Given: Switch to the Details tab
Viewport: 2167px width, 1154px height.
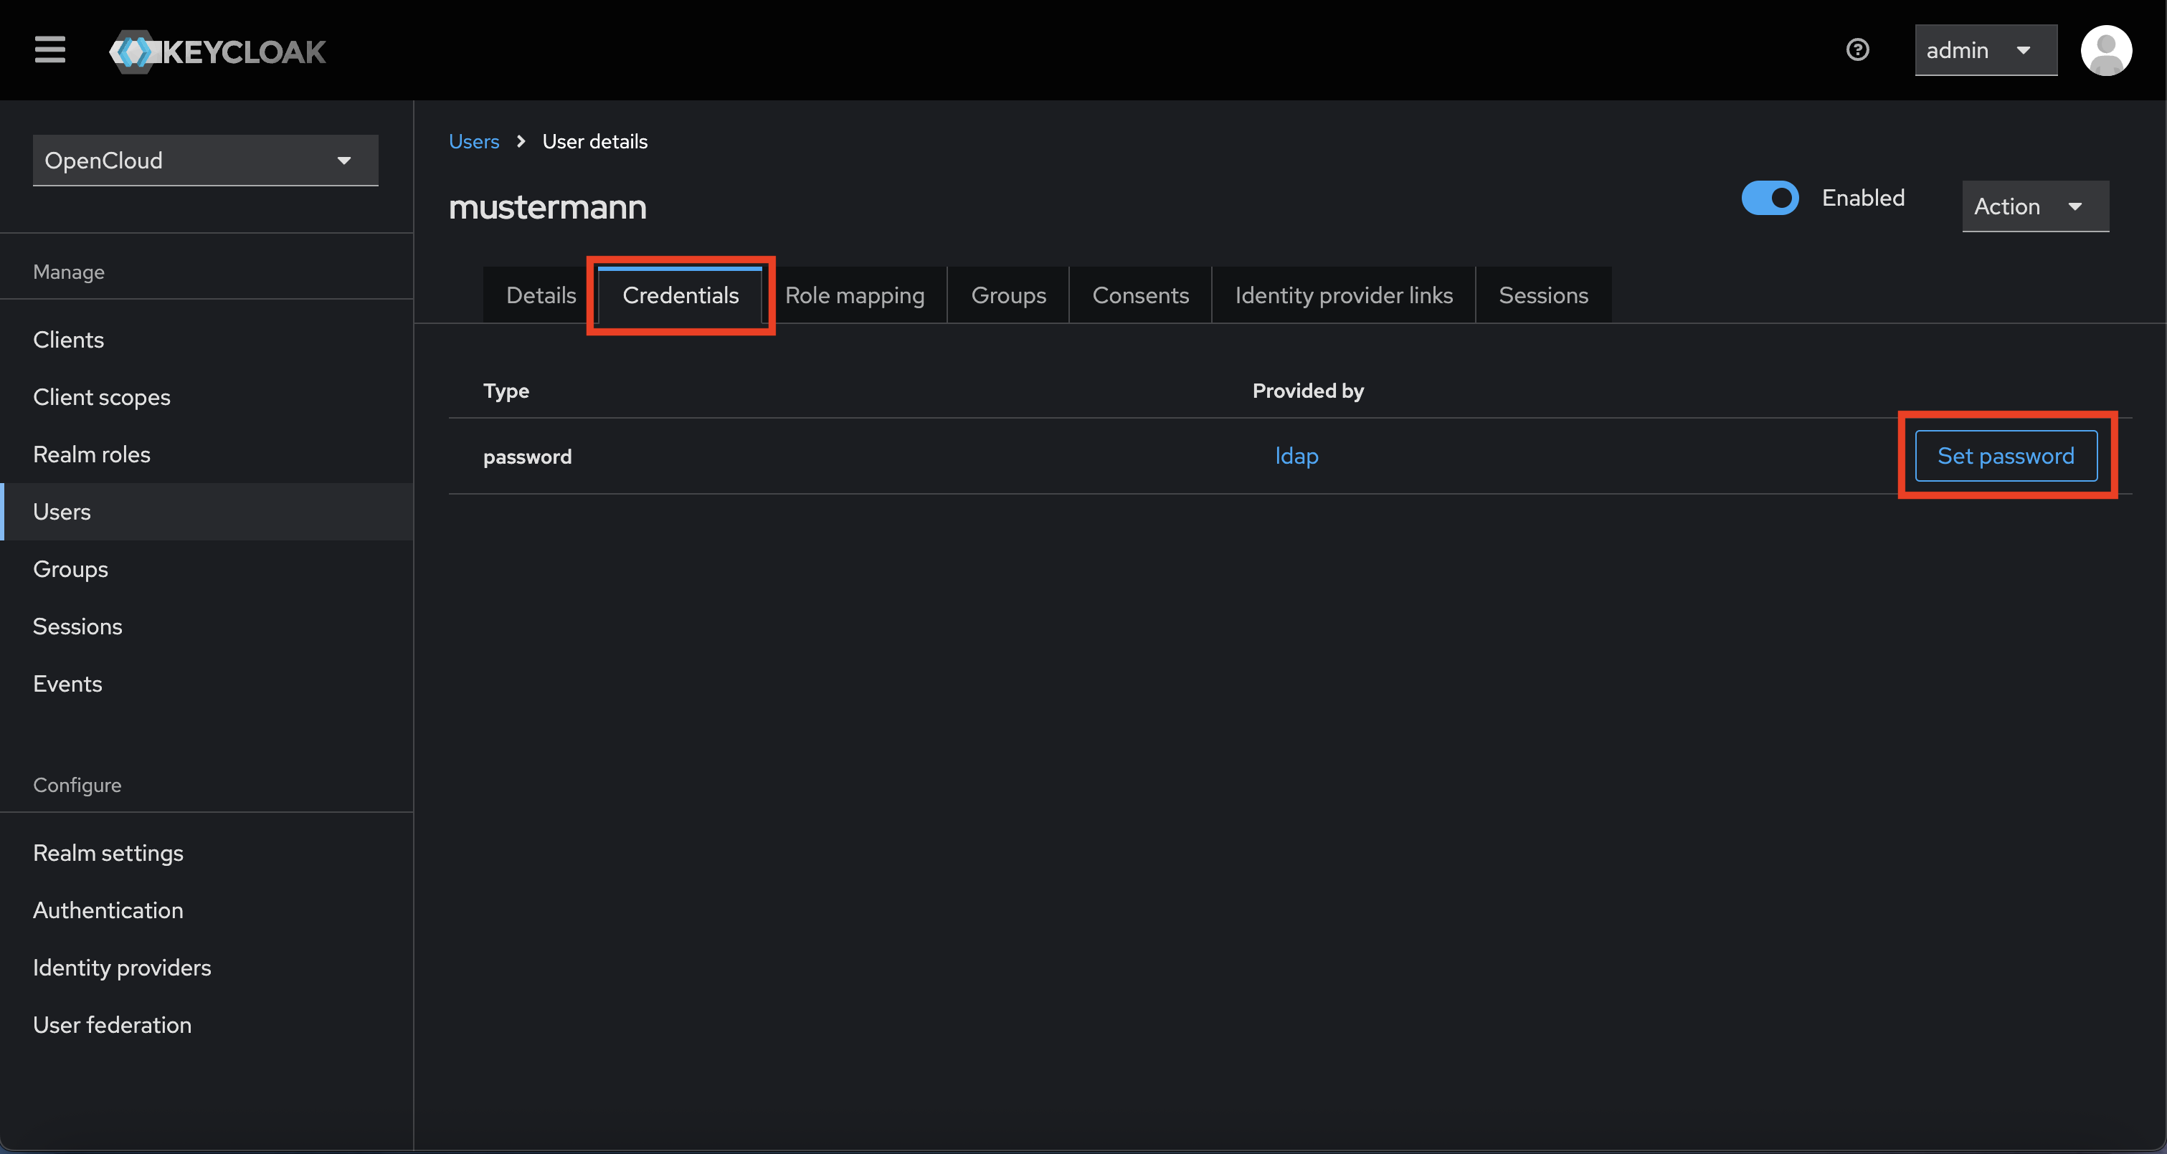Looking at the screenshot, I should click(540, 295).
